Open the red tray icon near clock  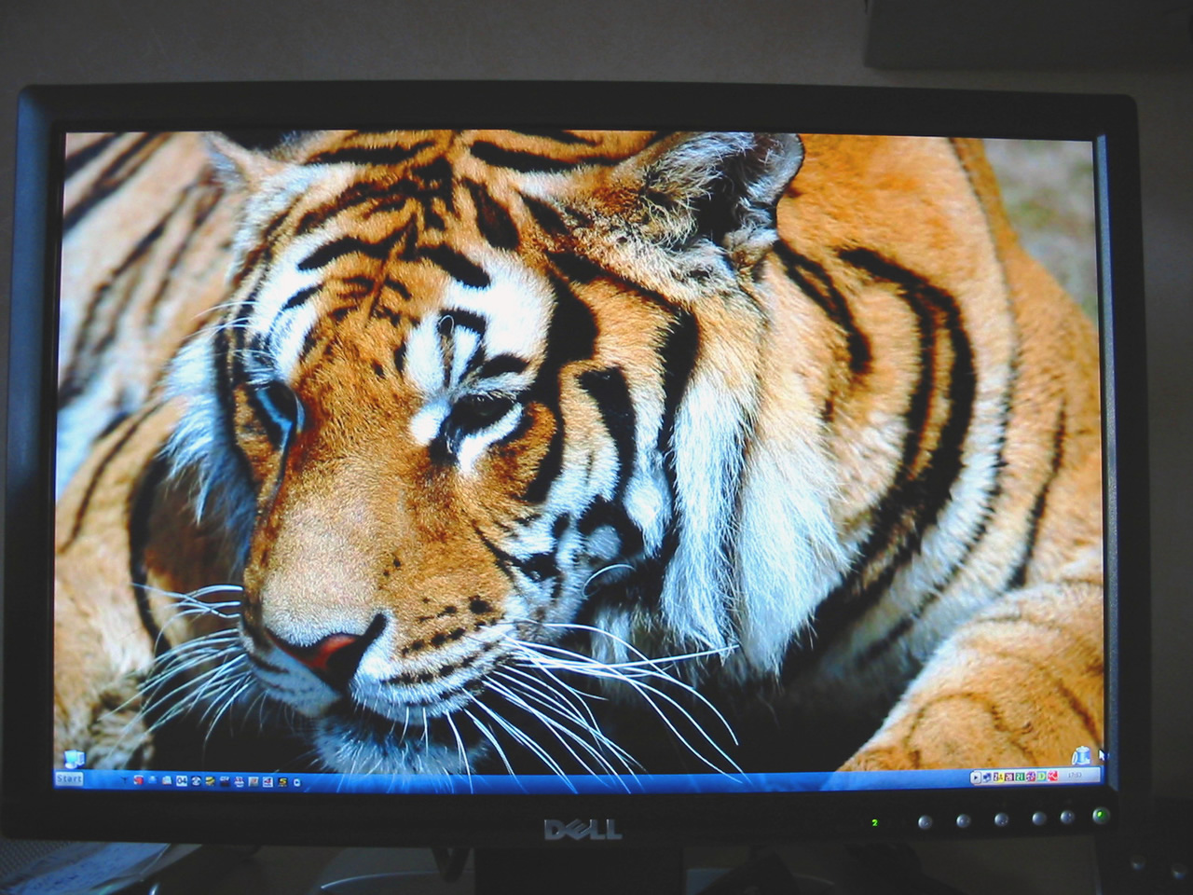[1053, 776]
